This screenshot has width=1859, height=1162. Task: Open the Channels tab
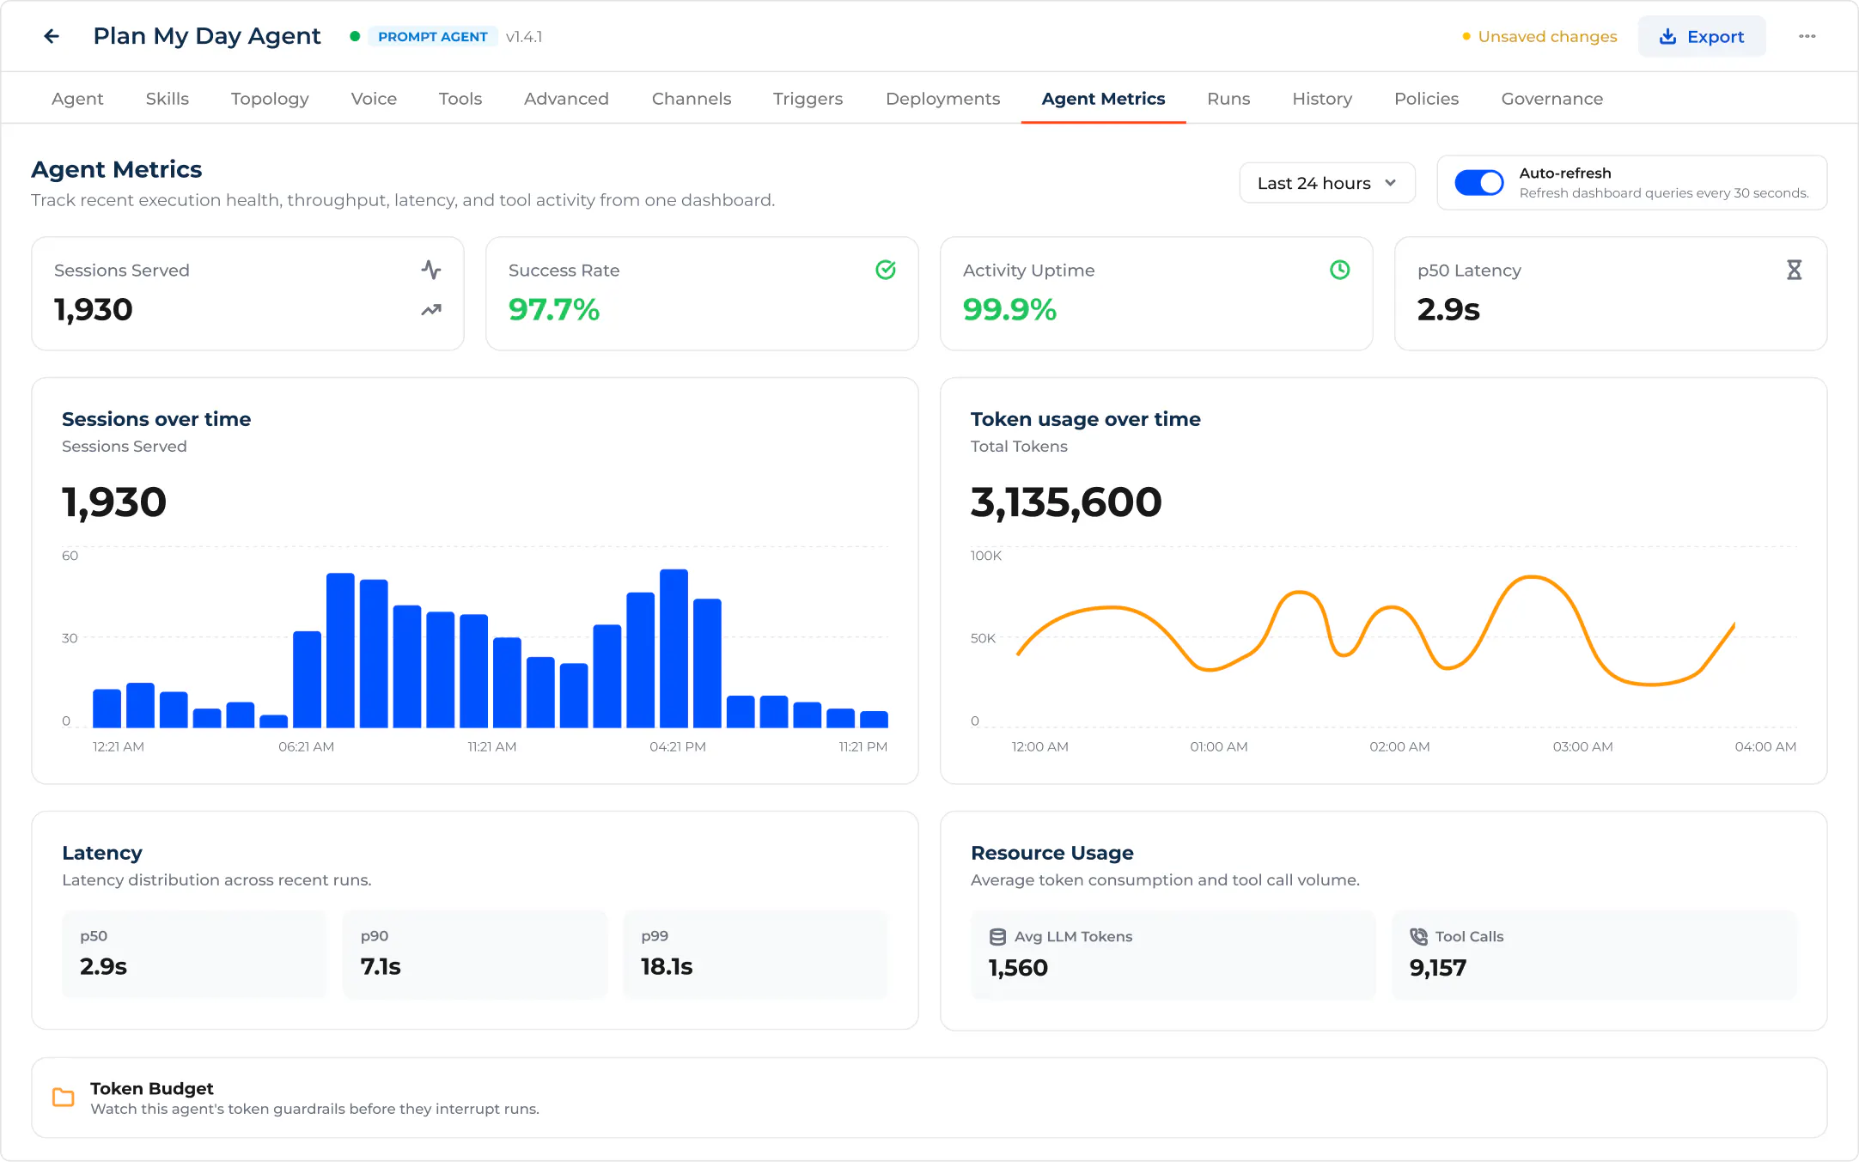[x=692, y=99]
